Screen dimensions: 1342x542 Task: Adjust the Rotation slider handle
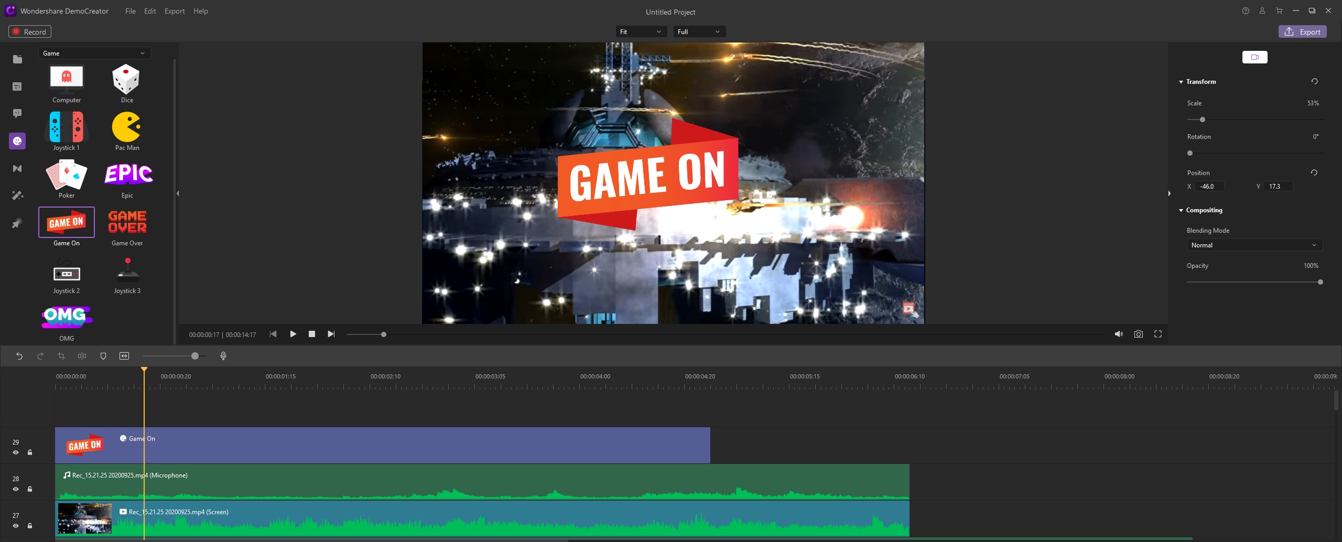1190,153
